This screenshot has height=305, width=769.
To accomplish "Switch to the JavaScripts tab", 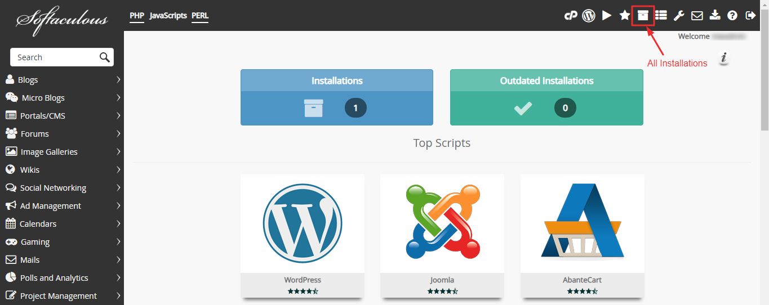I will 168,16.
